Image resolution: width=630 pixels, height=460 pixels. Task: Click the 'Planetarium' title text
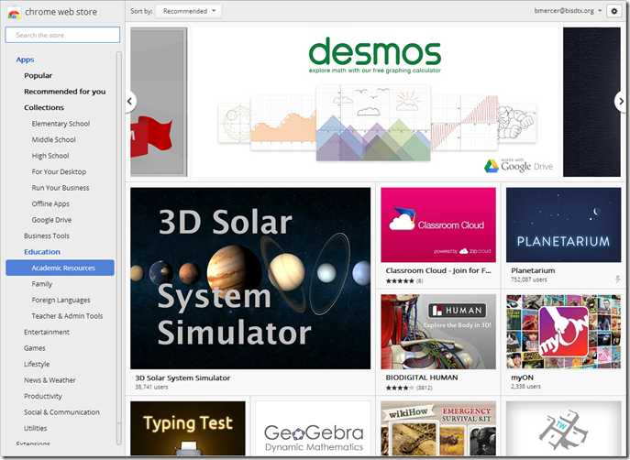pos(533,270)
